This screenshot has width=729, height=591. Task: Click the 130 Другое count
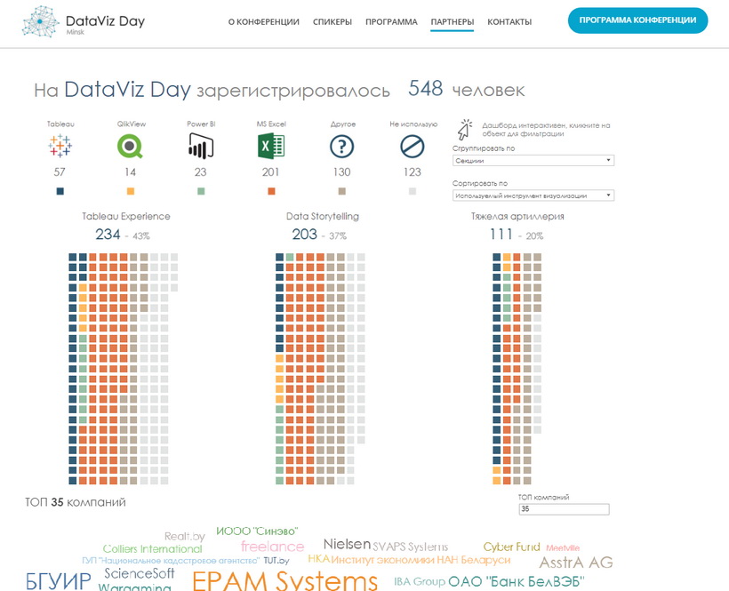[x=341, y=172]
